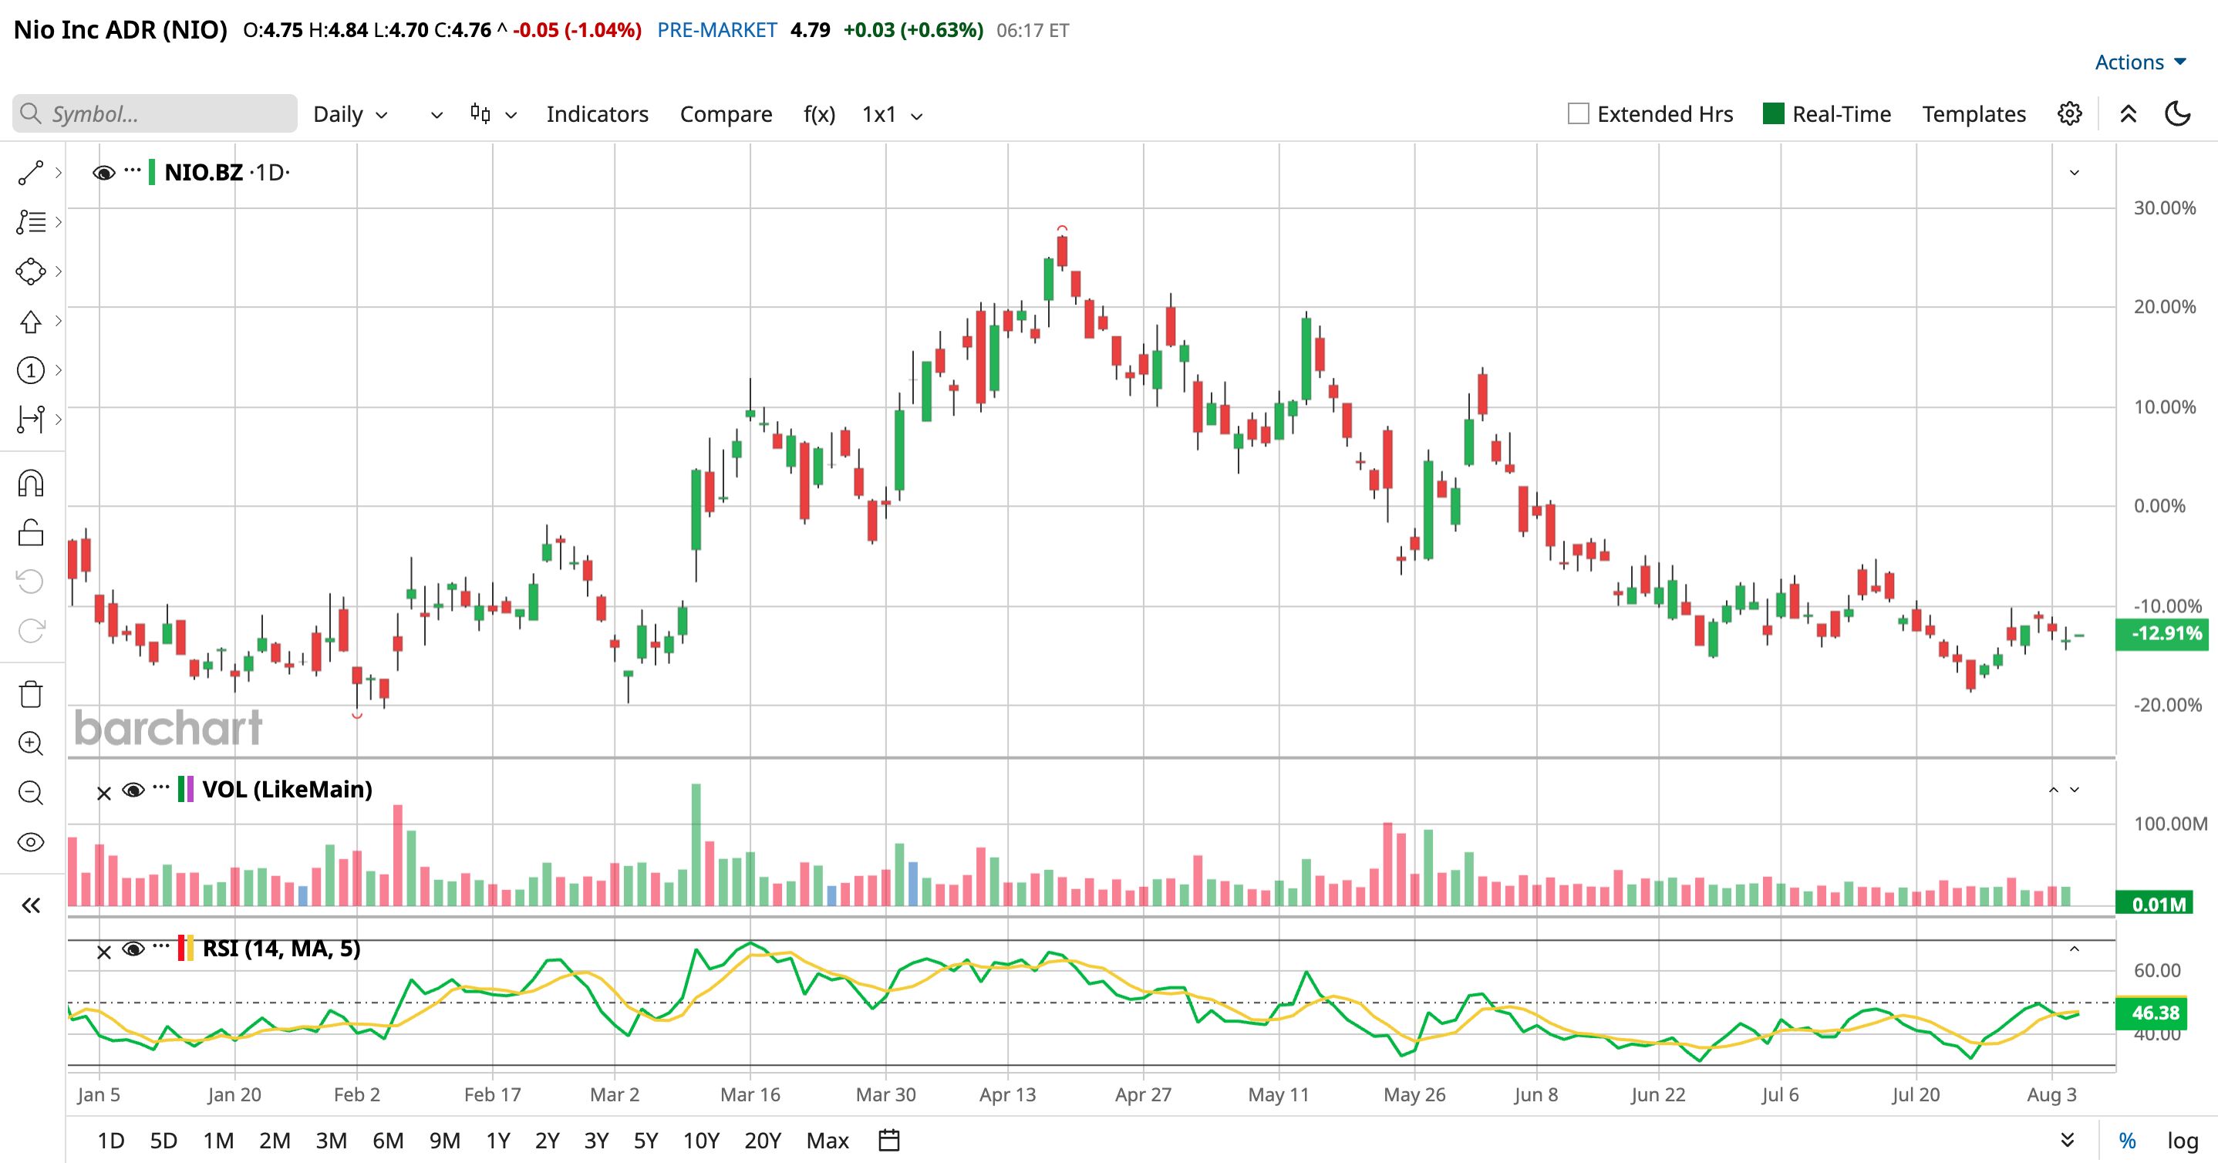Click the -12.91% price axis label
Image resolution: width=2218 pixels, height=1163 pixels.
(x=2162, y=634)
